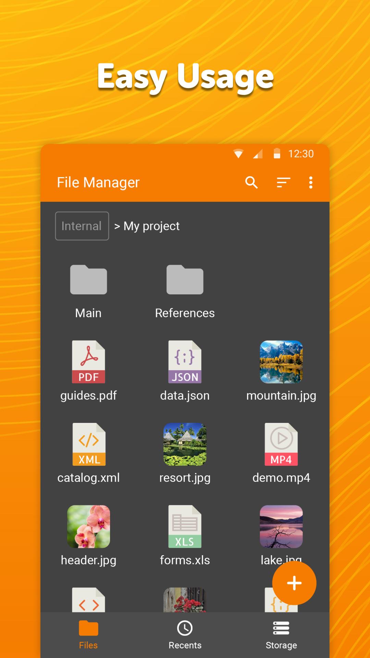Tap the orange plus floating button
This screenshot has height=658, width=370.
pos(294,583)
